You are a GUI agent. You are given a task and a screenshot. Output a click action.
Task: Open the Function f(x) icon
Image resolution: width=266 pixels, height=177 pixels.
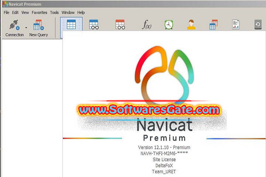coord(147,25)
